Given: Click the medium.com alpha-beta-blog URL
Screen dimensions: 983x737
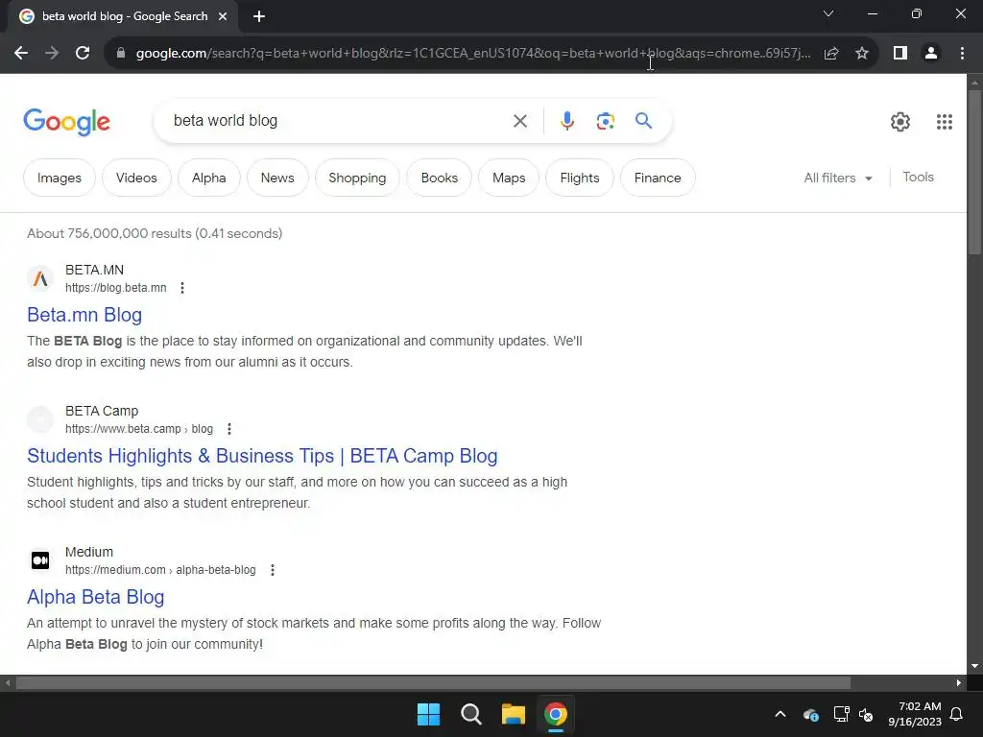Looking at the screenshot, I should pyautogui.click(x=160, y=570).
